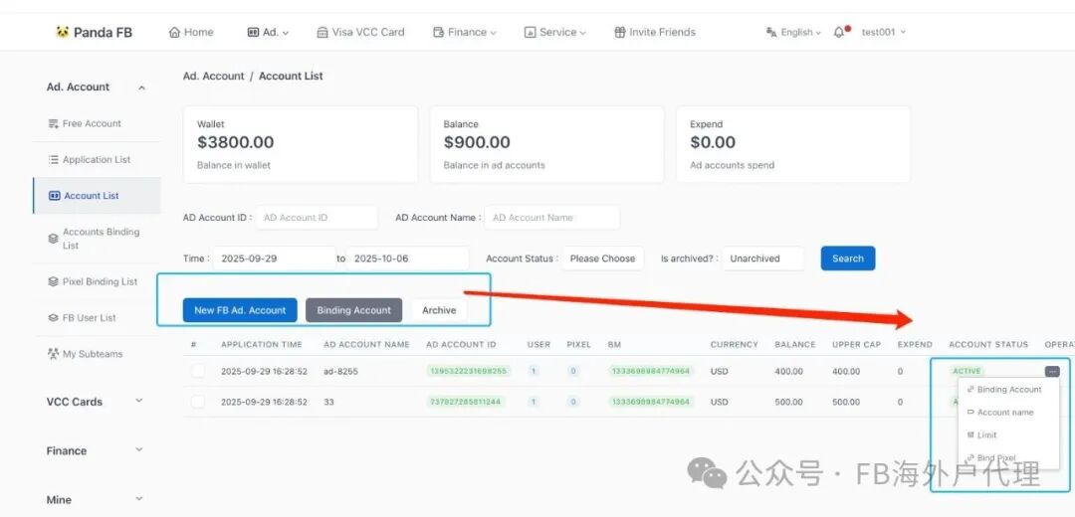Image resolution: width=1075 pixels, height=517 pixels.
Task: Open the Service dropdown in the top navigation
Action: pyautogui.click(x=555, y=32)
